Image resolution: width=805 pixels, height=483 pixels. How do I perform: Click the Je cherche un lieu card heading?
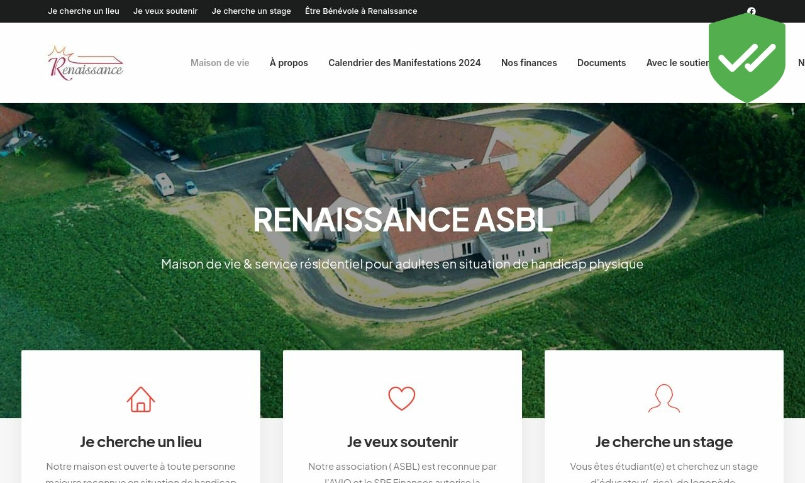[141, 441]
